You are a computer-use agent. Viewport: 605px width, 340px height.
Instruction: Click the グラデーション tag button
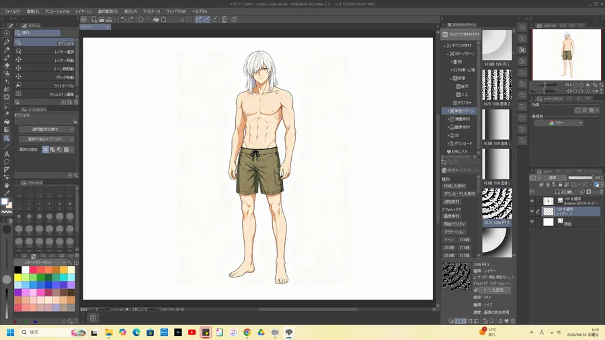454,232
